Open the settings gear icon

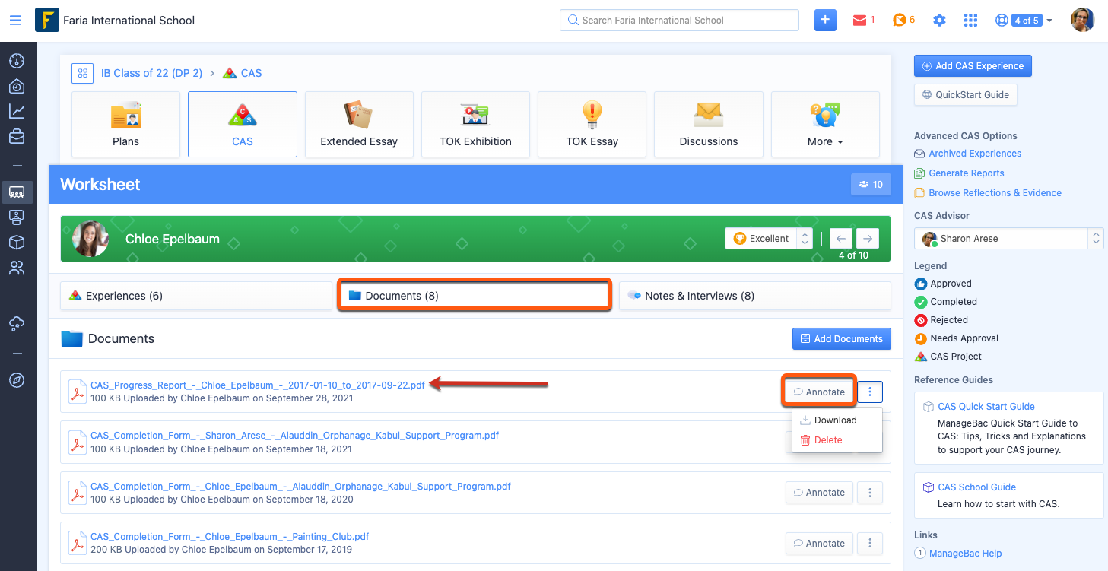pyautogui.click(x=939, y=21)
